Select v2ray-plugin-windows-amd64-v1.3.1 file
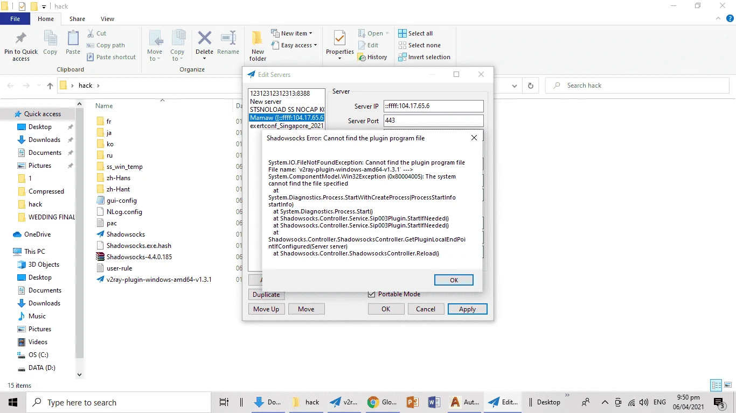 [154, 280]
